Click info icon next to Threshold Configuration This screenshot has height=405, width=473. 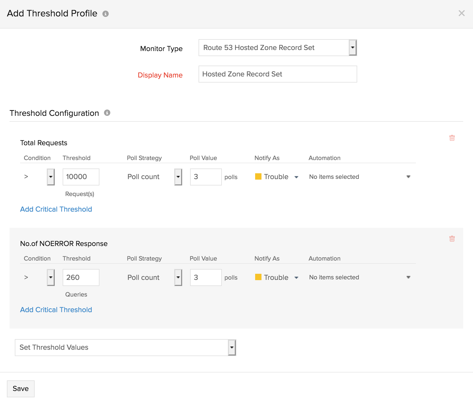[x=107, y=113]
